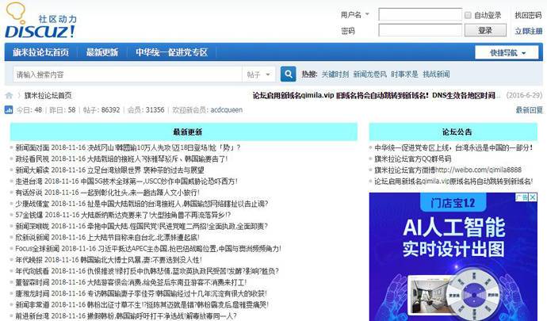Click the 关键时刻 hot search link
The height and width of the screenshot is (321, 547).
tap(335, 75)
